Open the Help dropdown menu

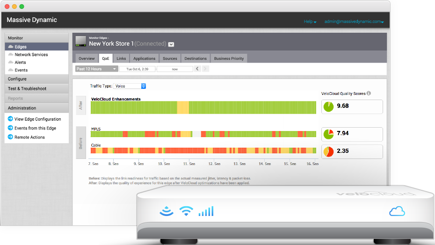click(x=310, y=22)
